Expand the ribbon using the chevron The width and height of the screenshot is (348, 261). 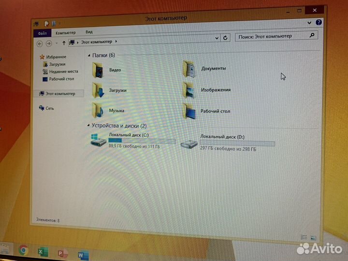[310, 23]
